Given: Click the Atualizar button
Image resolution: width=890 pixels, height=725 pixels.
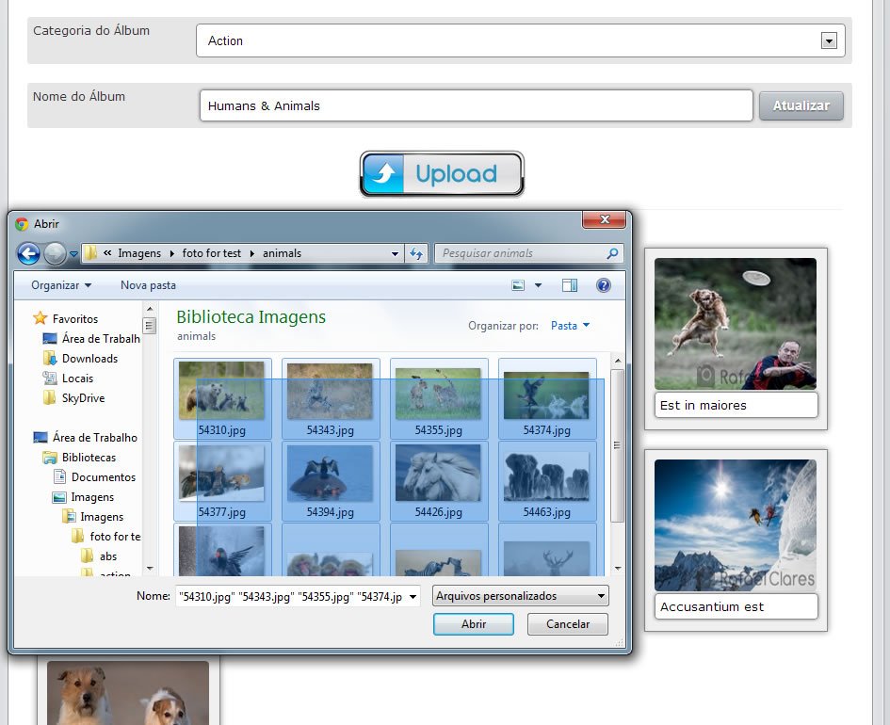Looking at the screenshot, I should 801,105.
